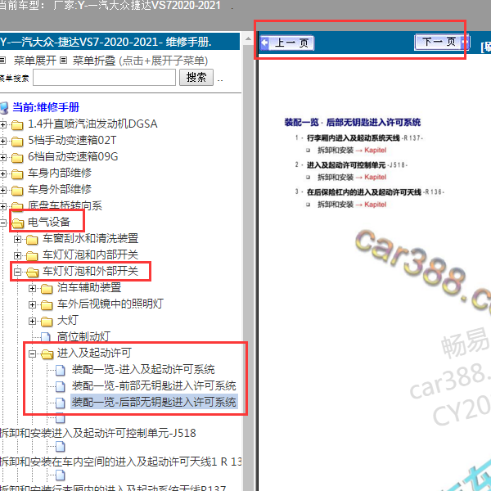The image size is (491, 491).
Task: Expand the 车外后视镜中的照明灯 node
Action: (x=32, y=304)
